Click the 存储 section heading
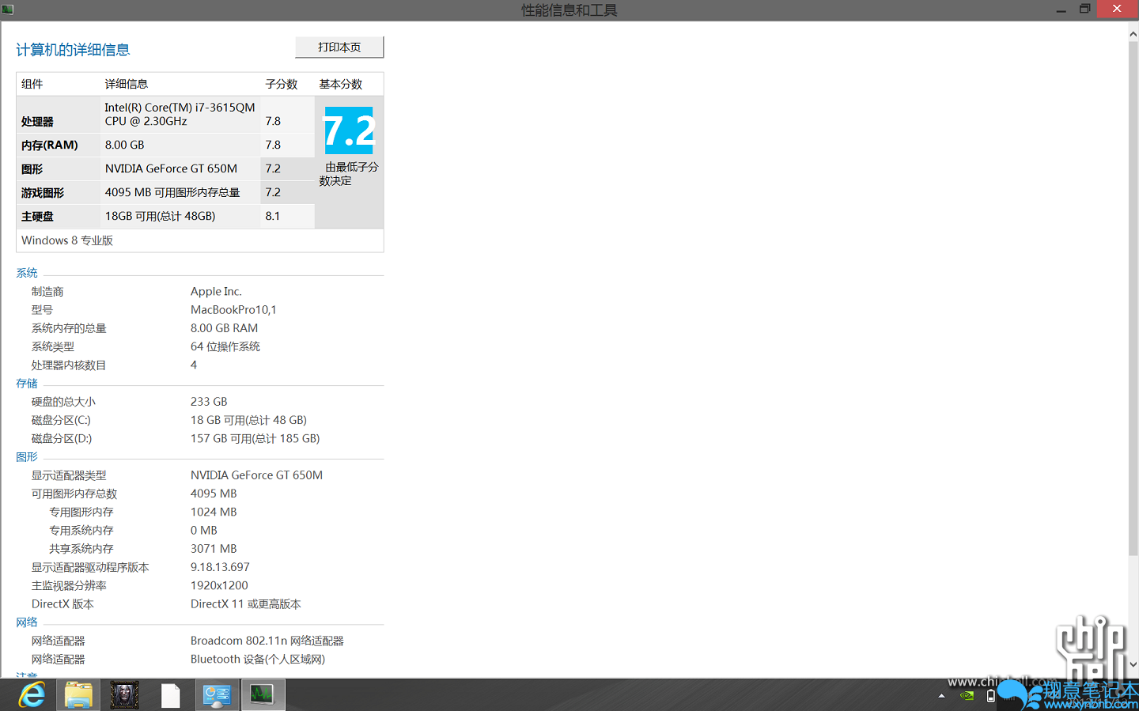 click(27, 384)
